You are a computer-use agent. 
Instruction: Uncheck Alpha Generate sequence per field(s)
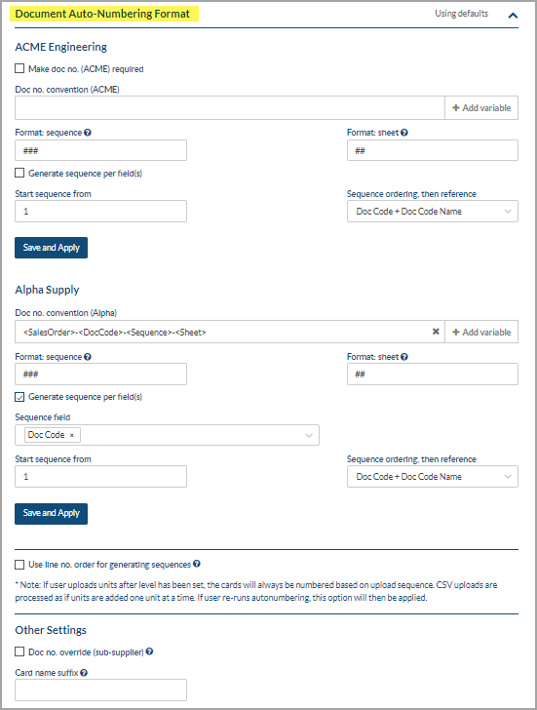19,397
